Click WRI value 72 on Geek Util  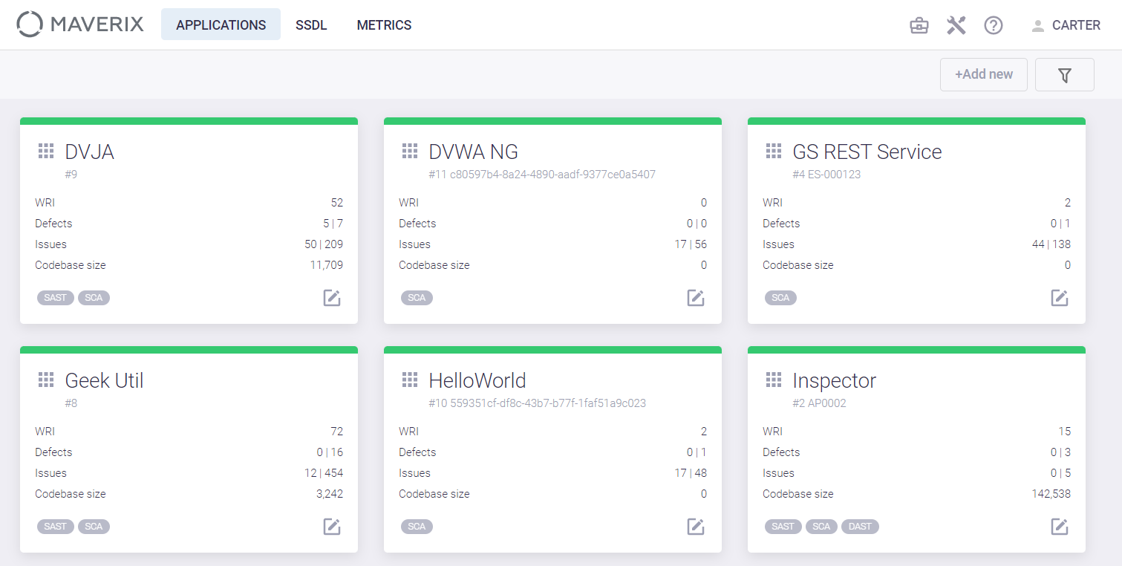(337, 432)
